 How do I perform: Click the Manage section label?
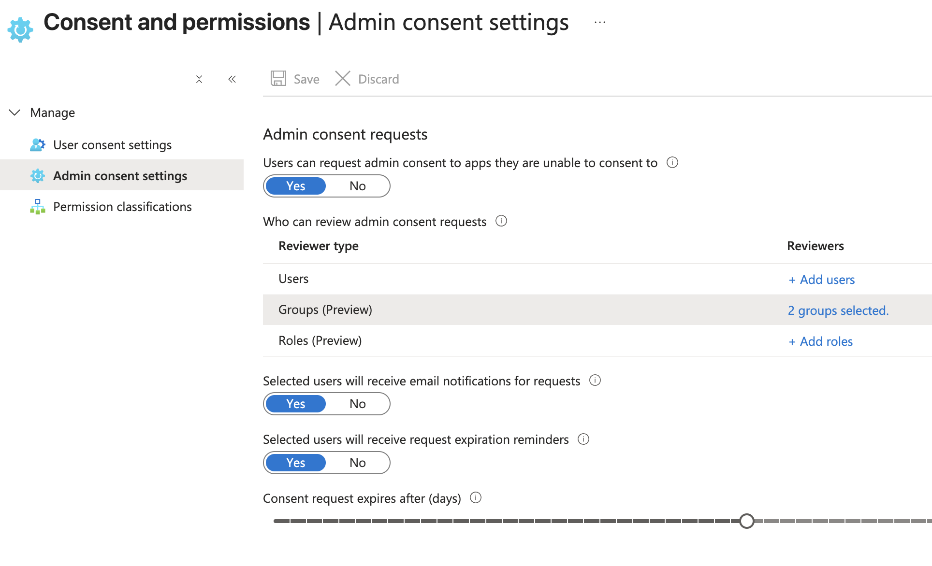point(52,113)
